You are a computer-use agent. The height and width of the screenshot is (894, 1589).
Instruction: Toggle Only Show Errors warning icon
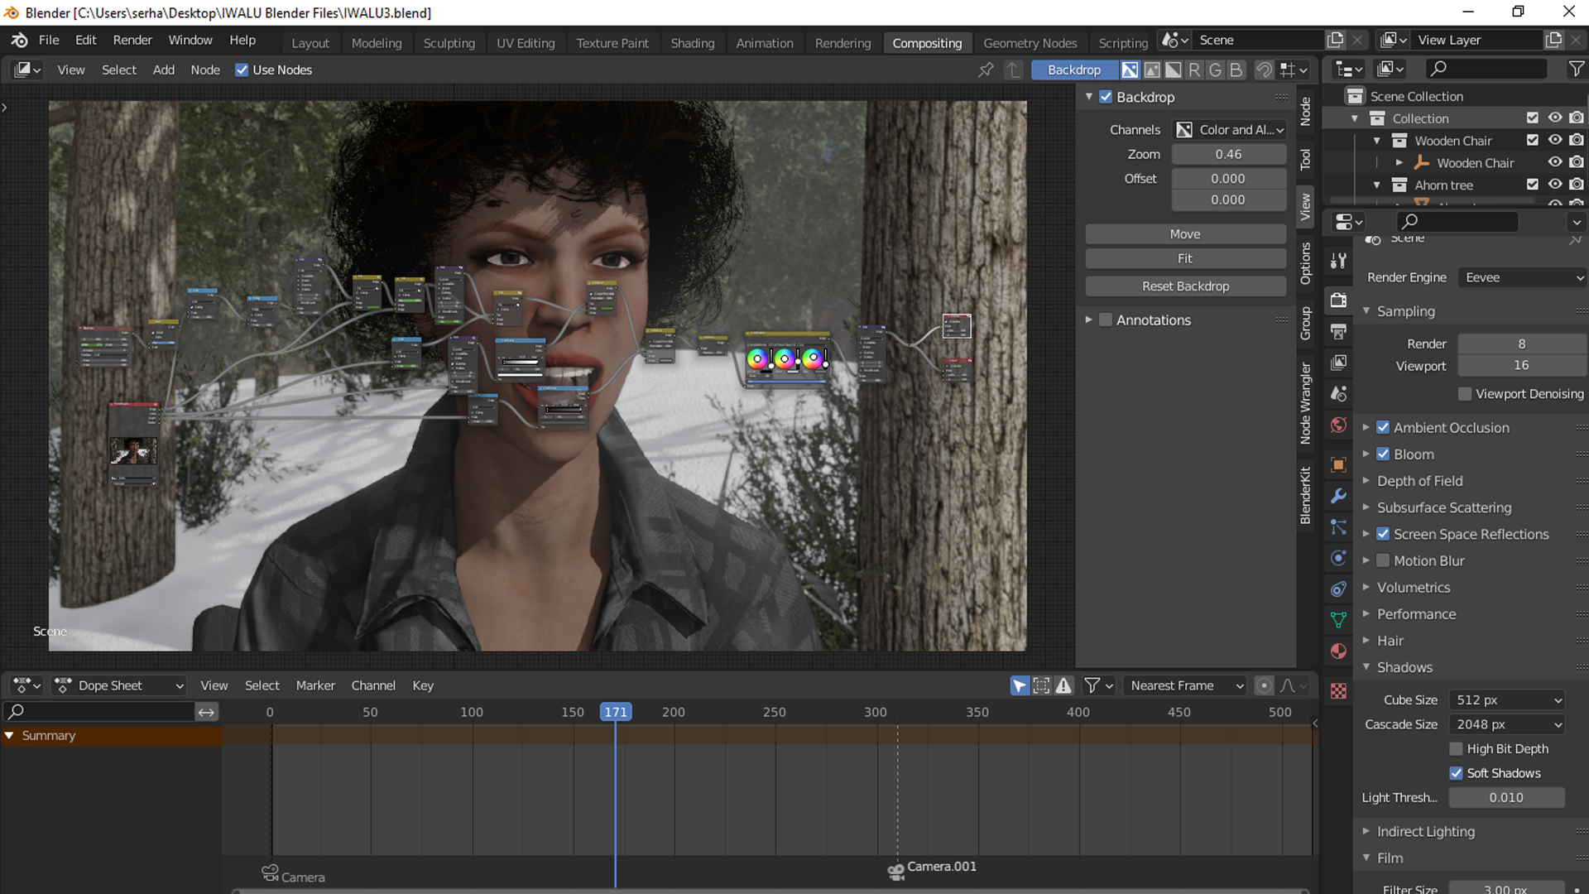pos(1063,685)
